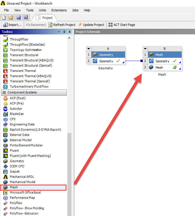
Task: Select Geometry cell B2 in Mesh system
Action: [165, 61]
